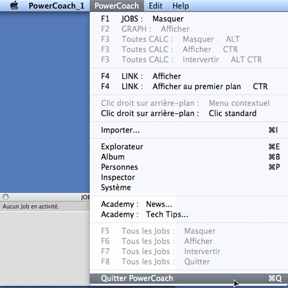The height and width of the screenshot is (288, 288).
Task: Select Clic droit : Clic standard option
Action: [189, 113]
